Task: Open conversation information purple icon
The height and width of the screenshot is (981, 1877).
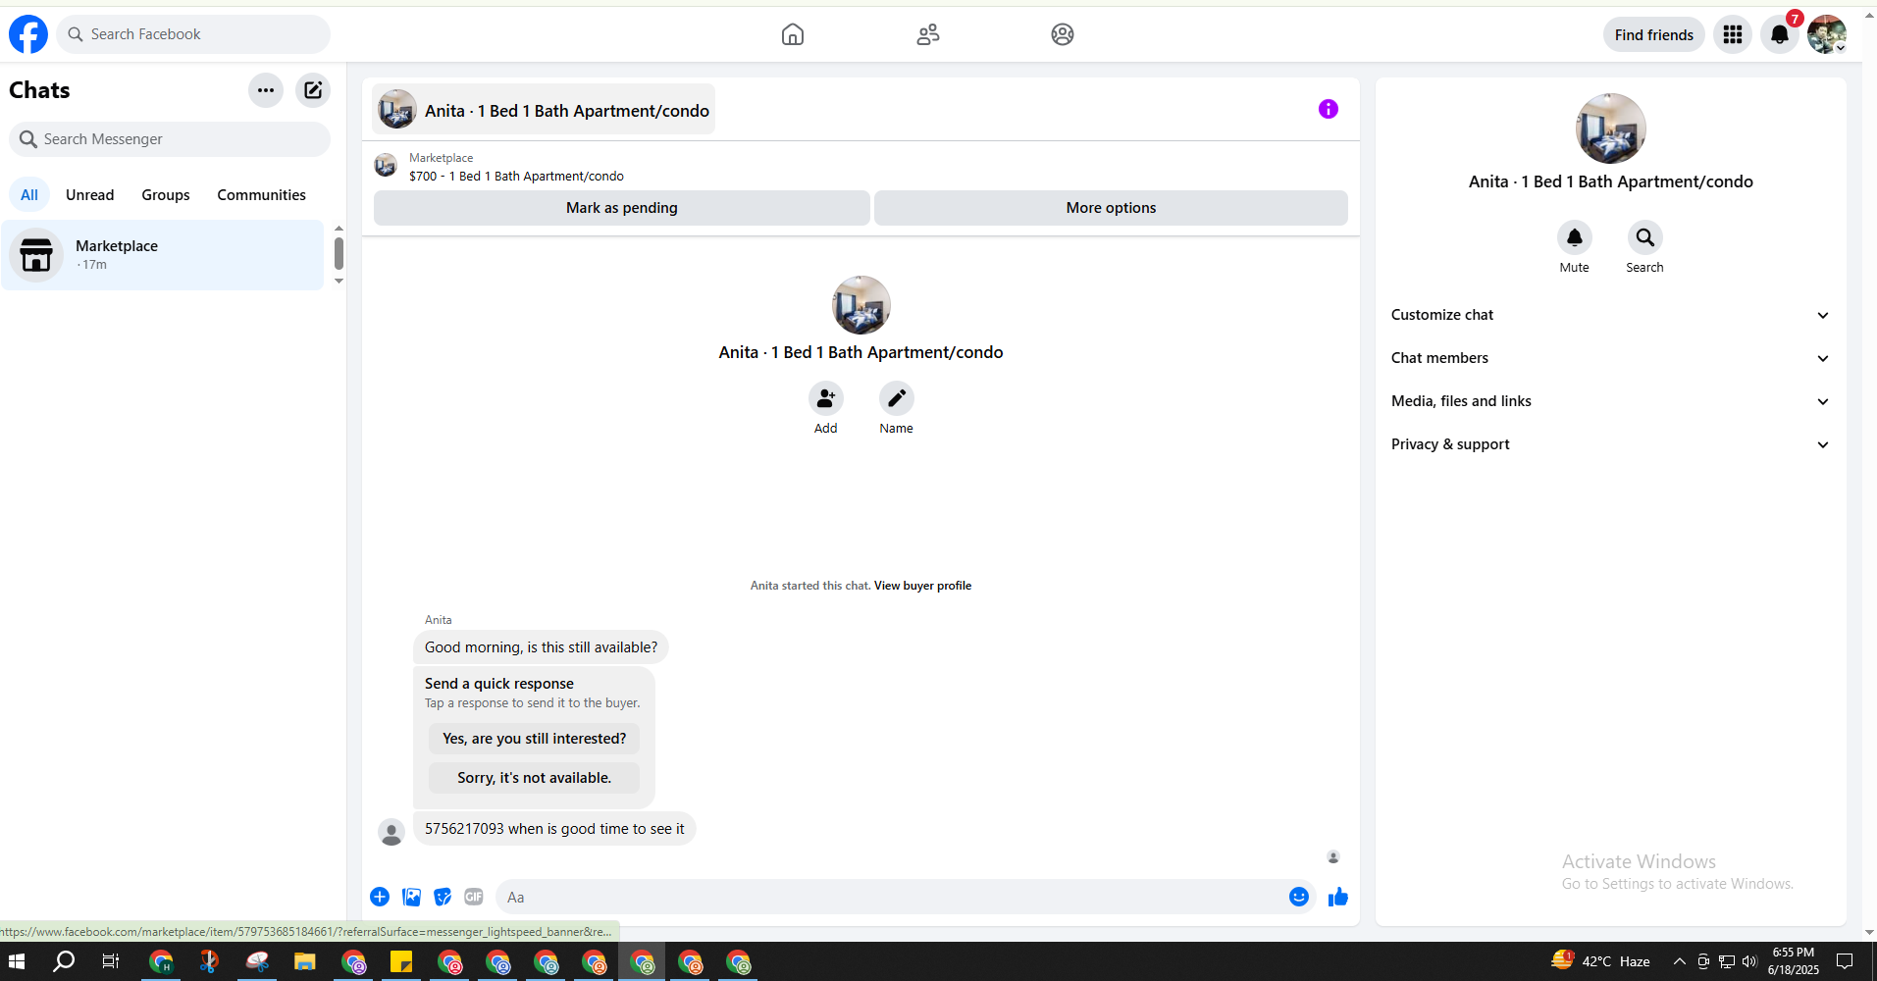Action: [1329, 109]
